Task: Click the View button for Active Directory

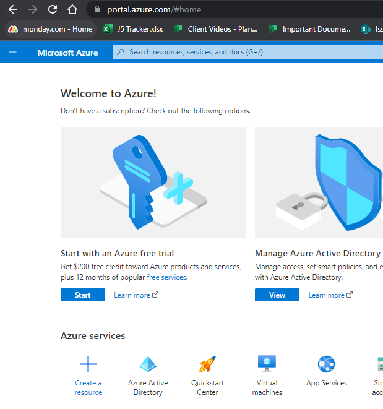Action: [277, 295]
